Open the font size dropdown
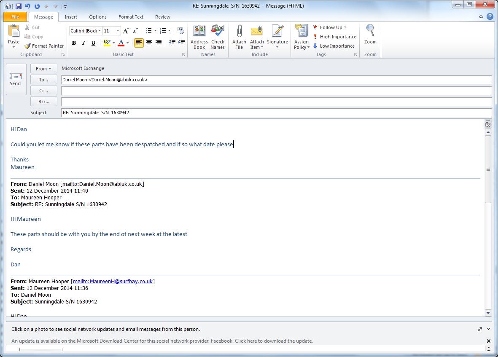Viewport: 498px width, 357px height. pyautogui.click(x=118, y=31)
